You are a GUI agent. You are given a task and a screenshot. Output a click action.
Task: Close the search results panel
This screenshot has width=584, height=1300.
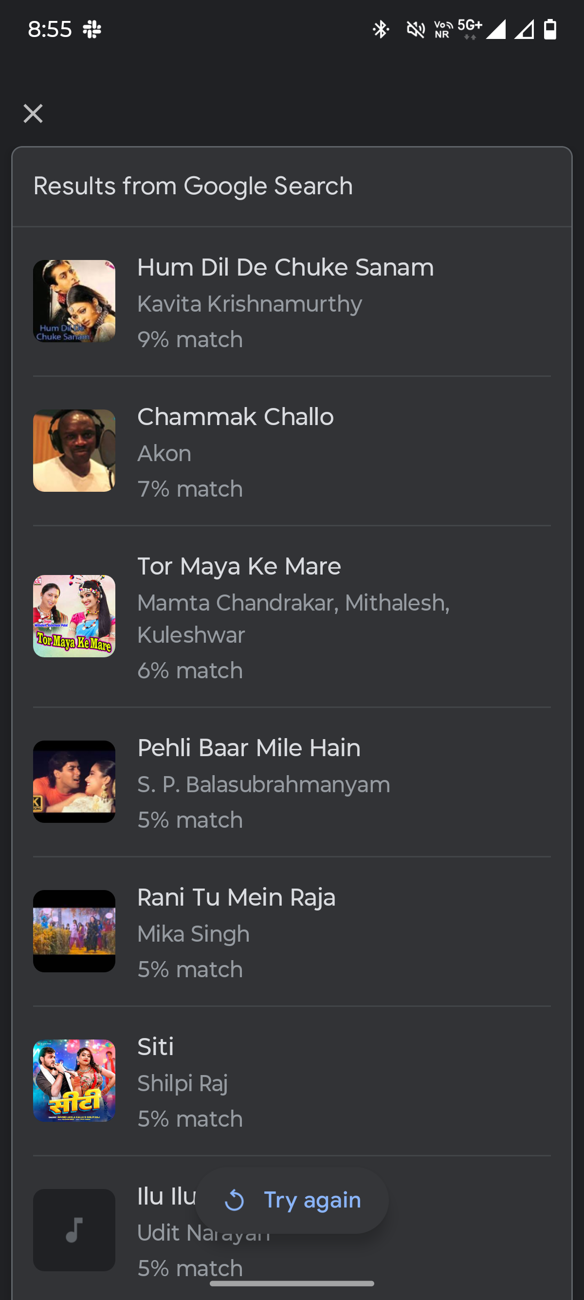[x=33, y=113]
